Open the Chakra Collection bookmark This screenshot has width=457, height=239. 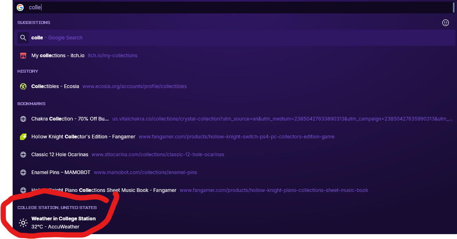click(x=235, y=119)
